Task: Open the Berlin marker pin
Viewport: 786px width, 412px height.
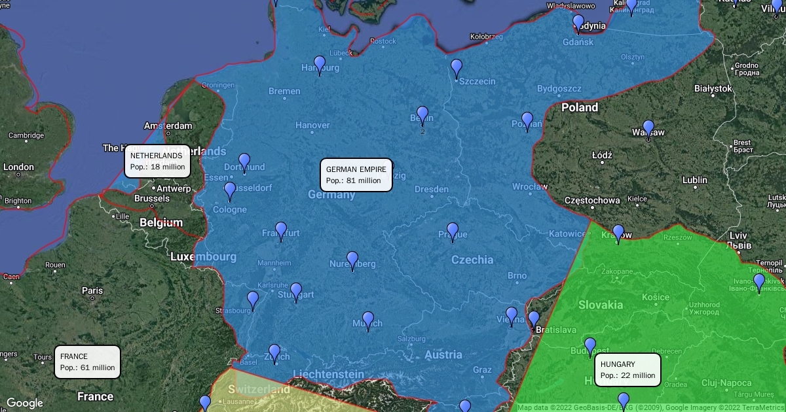Action: [x=422, y=116]
